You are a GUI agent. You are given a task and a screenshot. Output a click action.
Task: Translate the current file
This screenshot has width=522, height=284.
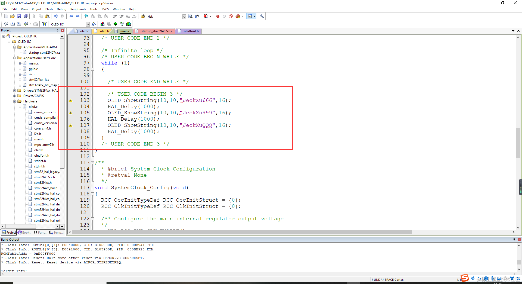(6, 24)
